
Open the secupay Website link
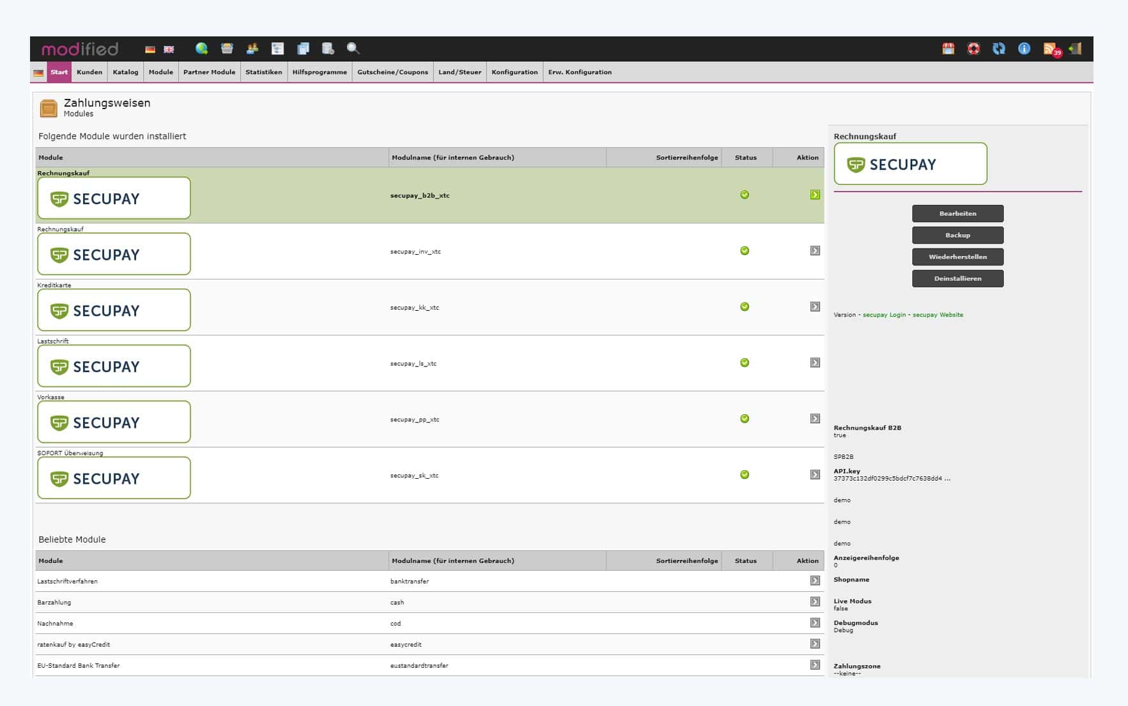tap(937, 315)
